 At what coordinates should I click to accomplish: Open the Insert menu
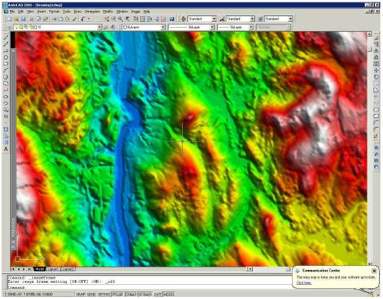[41, 11]
